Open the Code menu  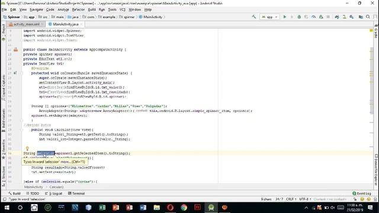pos(50,9)
